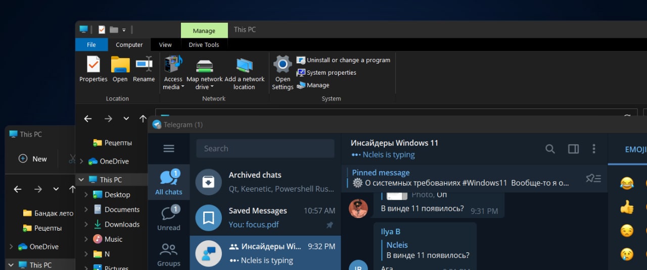Insert the crying face emoji
Screen dimensions: 647x270
pyautogui.click(x=627, y=254)
